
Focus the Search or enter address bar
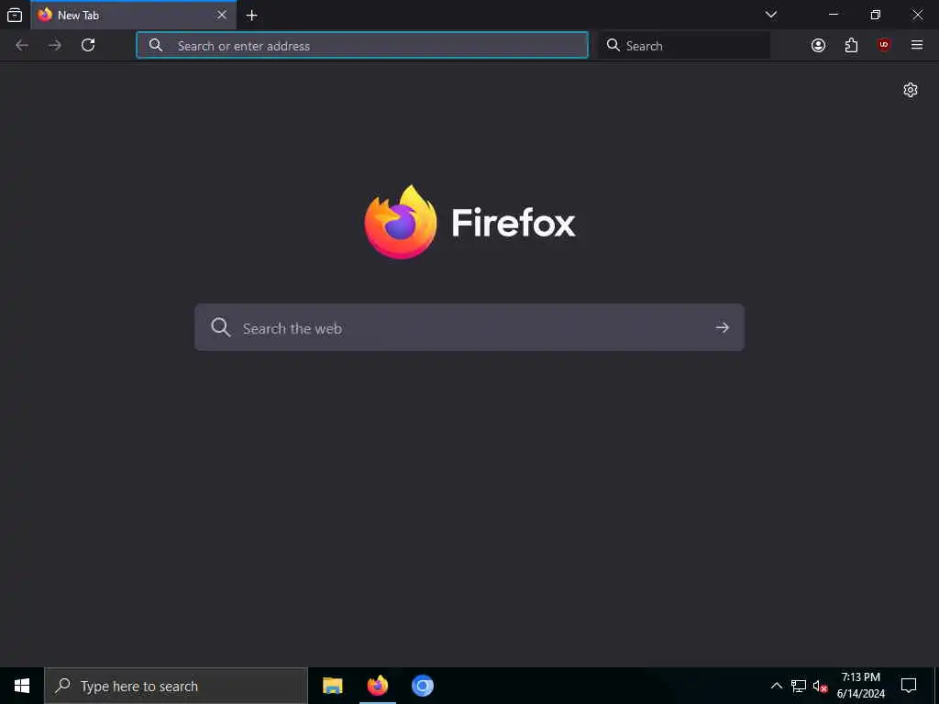coord(362,46)
